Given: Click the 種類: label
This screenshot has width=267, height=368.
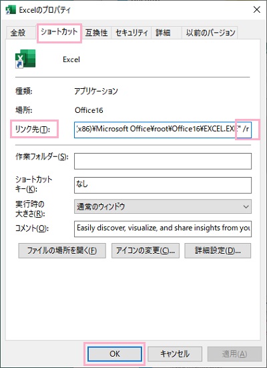Looking at the screenshot, I should 24,91.
